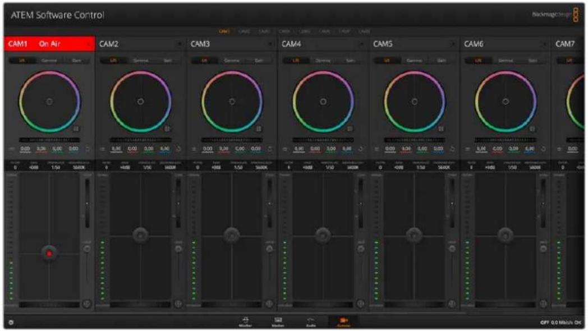The width and height of the screenshot is (588, 331).
Task: Reset CAM3 color values using the circular arrow icon
Action: (x=270, y=149)
